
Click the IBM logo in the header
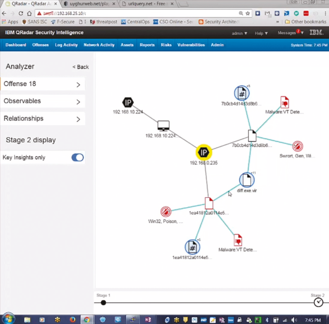[x=316, y=32]
